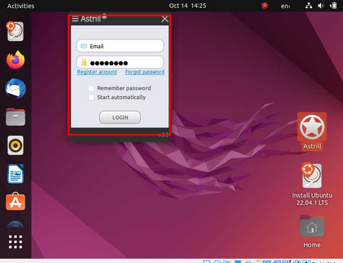
Task: Click the password input field
Action: pyautogui.click(x=120, y=62)
